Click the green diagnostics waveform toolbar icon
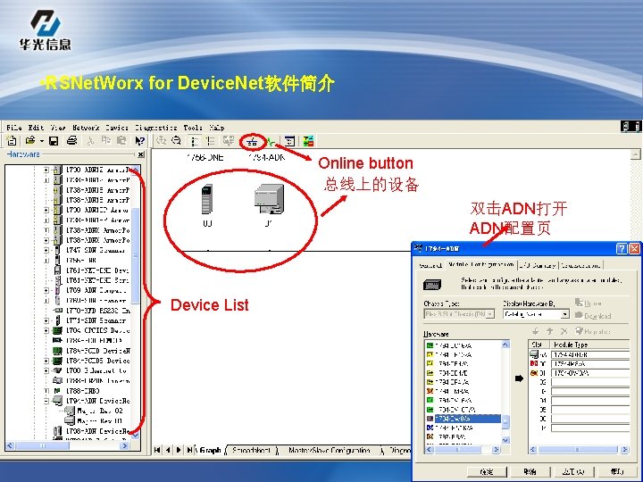Image resolution: width=643 pixels, height=482 pixels. (x=271, y=142)
